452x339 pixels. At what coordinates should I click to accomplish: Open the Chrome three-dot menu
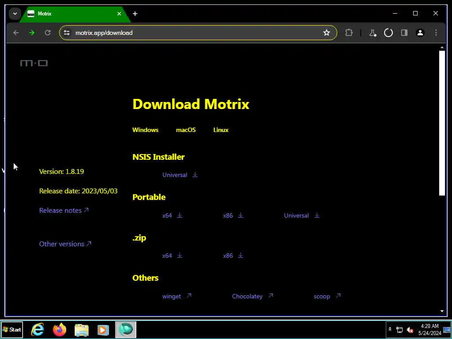click(x=436, y=33)
